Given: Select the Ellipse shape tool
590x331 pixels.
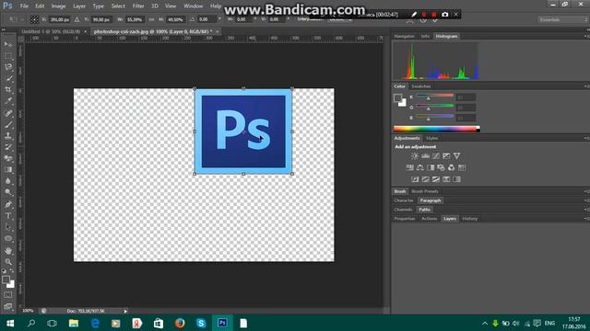Looking at the screenshot, I should (x=8, y=239).
